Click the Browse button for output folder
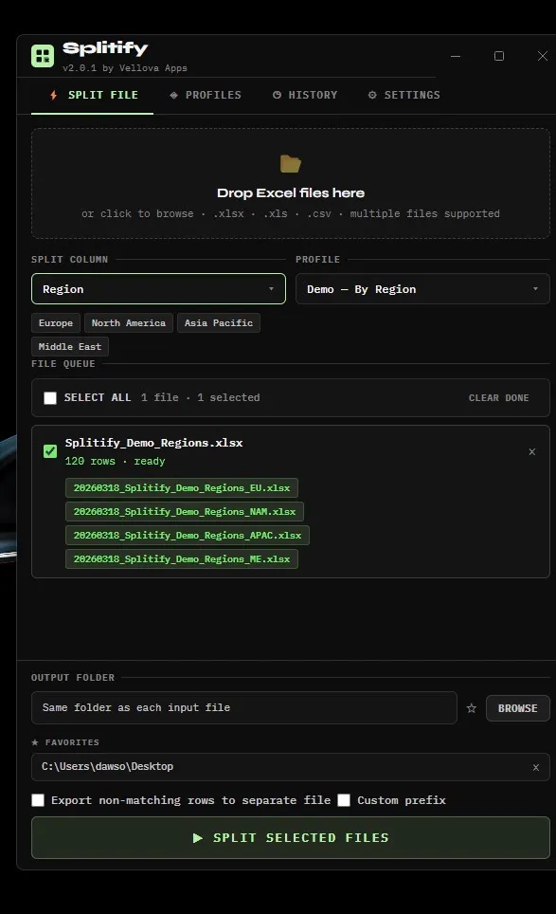Viewport: 556px width, 914px height. (517, 708)
